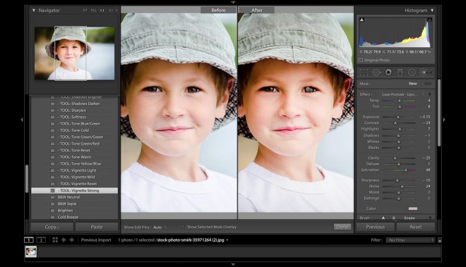Click the Paste button

click(96, 227)
